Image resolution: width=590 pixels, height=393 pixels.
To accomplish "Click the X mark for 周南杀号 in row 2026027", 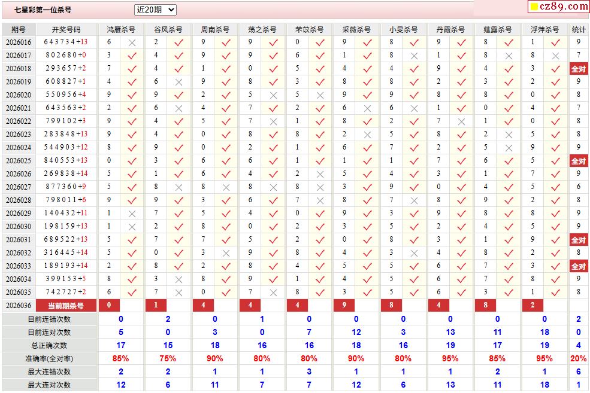I will 226,187.
